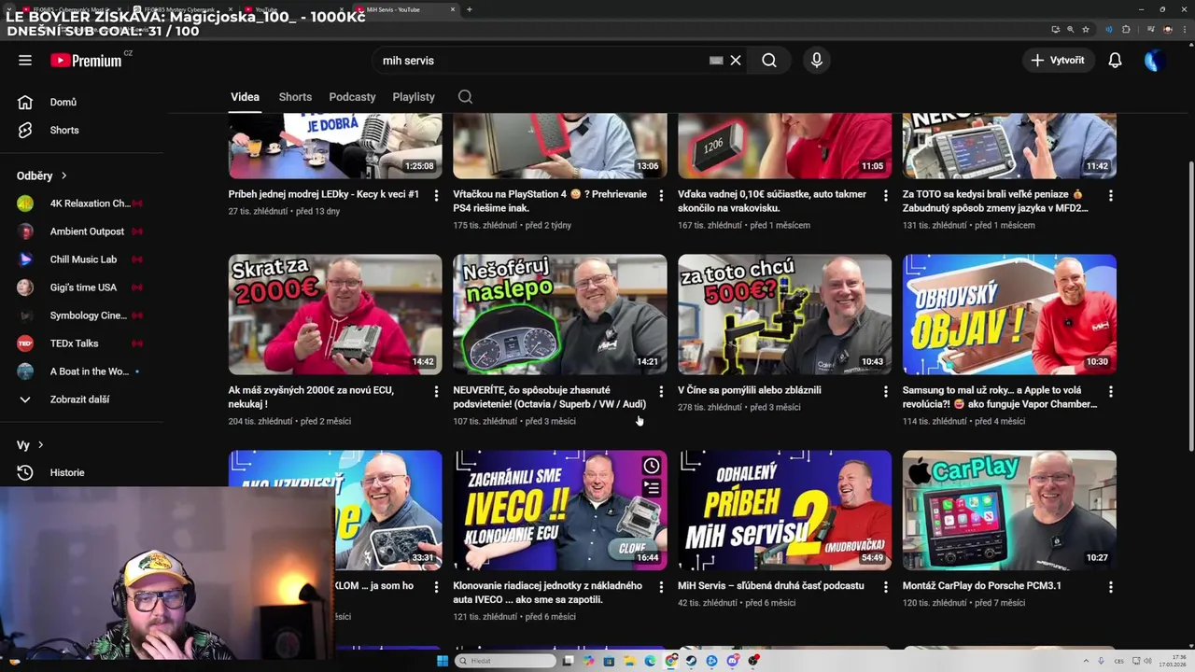Open options for 'V Číne sa pomýlili' video
This screenshot has width=1195, height=672.
click(886, 392)
